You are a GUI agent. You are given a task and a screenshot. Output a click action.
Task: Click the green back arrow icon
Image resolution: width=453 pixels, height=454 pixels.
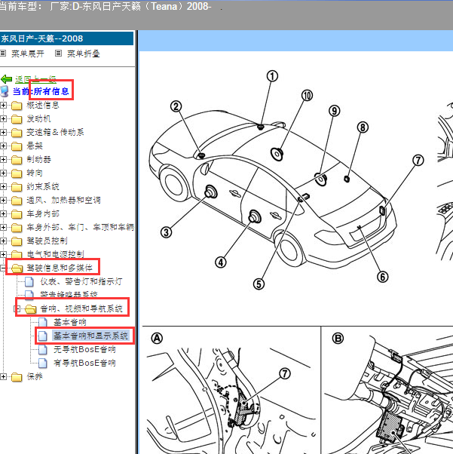point(6,79)
